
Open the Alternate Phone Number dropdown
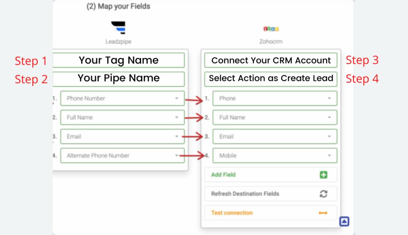[122, 156]
